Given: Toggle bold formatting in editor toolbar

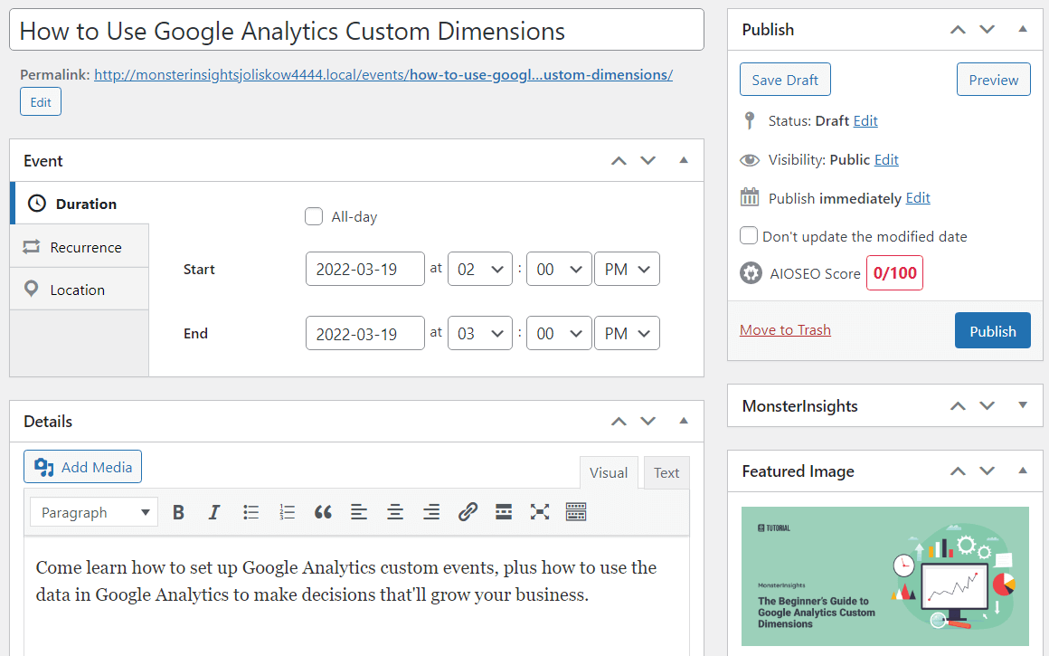Looking at the screenshot, I should (x=178, y=512).
